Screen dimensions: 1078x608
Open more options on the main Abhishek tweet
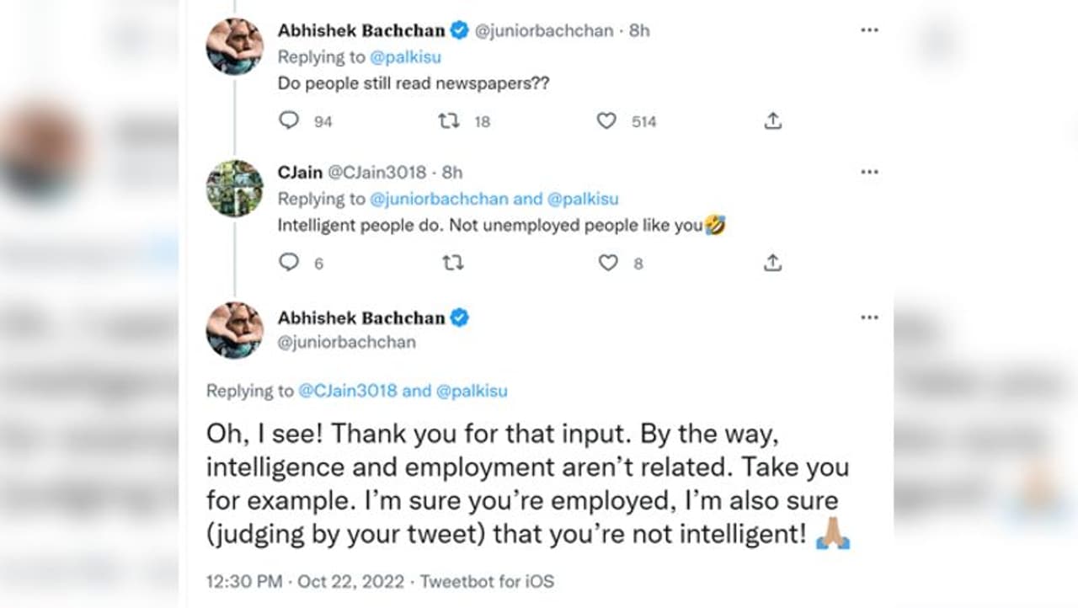(x=869, y=317)
